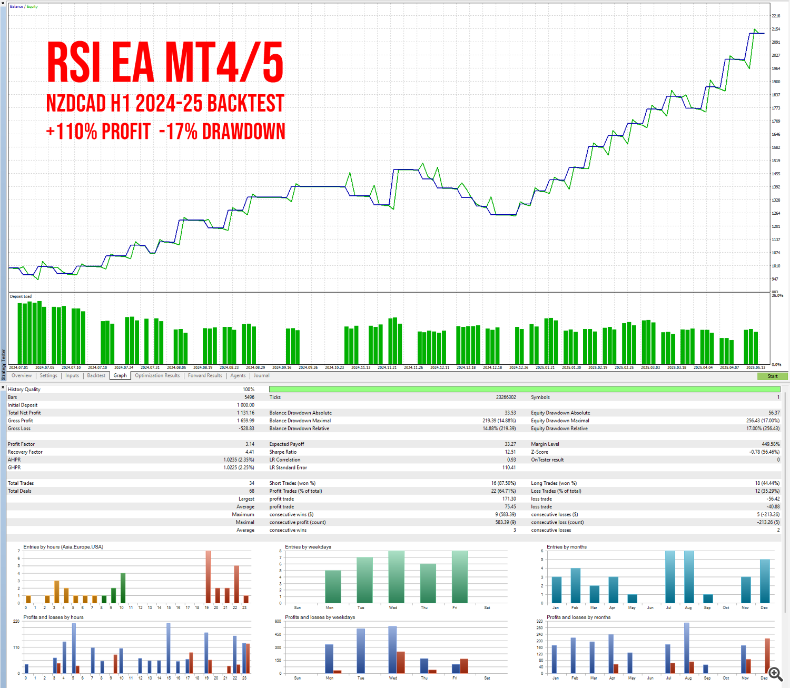Viewport: 790px width, 688px height.
Task: Click the Expected Payoff value 33.27
Action: 510,444
